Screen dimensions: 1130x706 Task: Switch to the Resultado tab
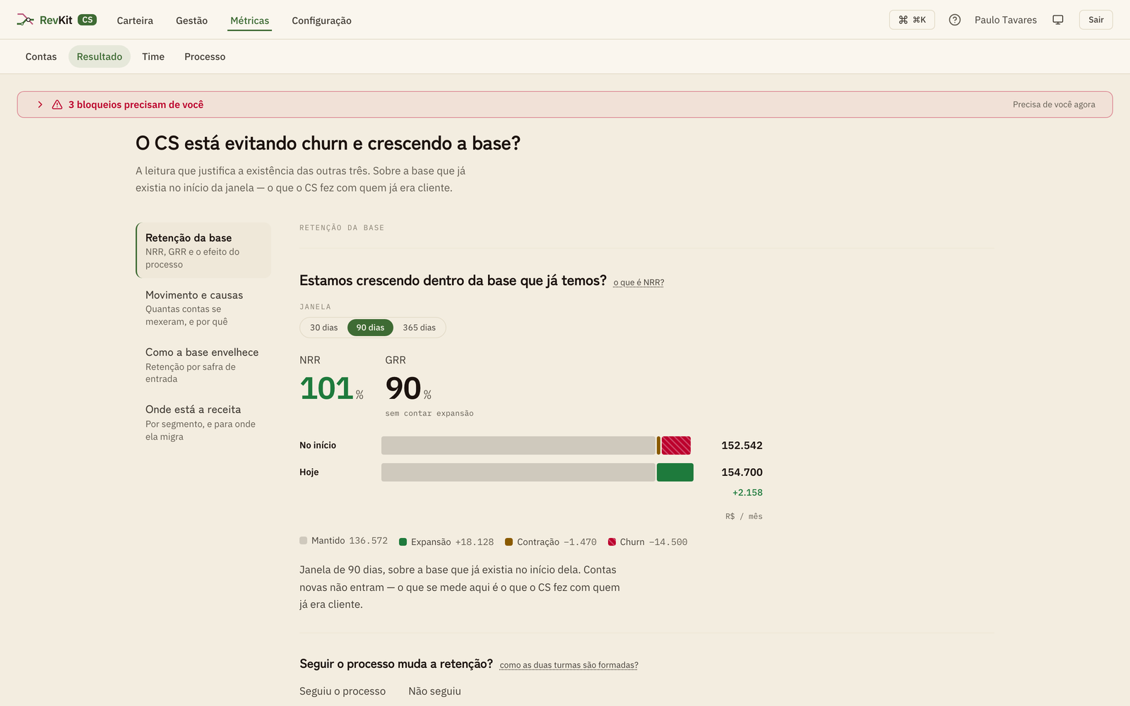click(x=100, y=56)
